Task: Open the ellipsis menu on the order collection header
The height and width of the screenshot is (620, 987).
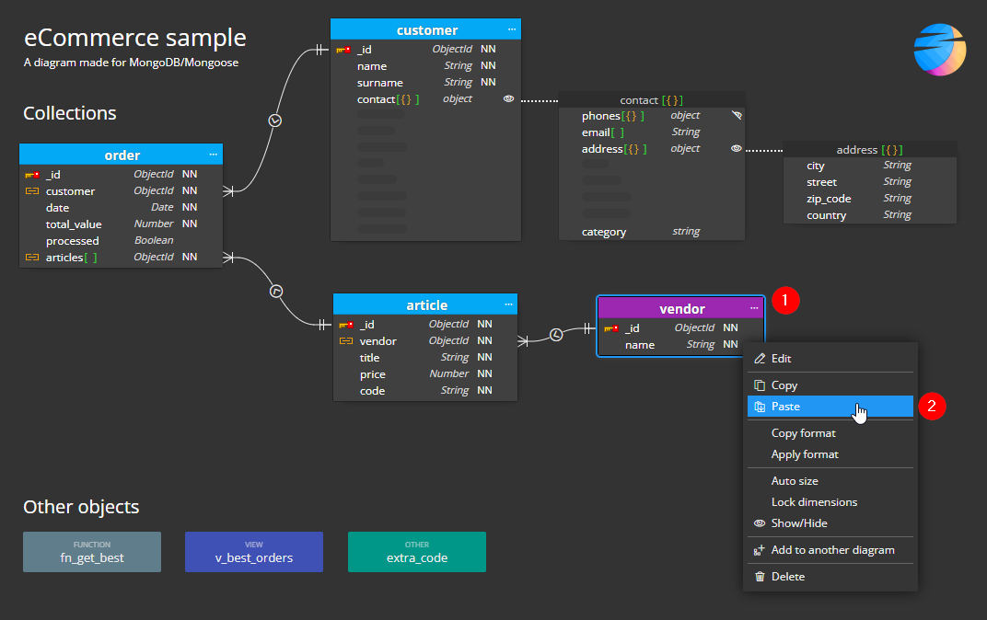Action: click(x=213, y=154)
